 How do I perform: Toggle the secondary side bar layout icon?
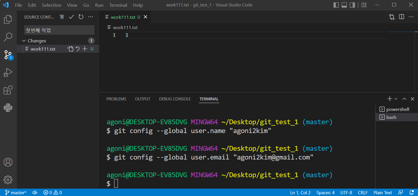pos(352,5)
